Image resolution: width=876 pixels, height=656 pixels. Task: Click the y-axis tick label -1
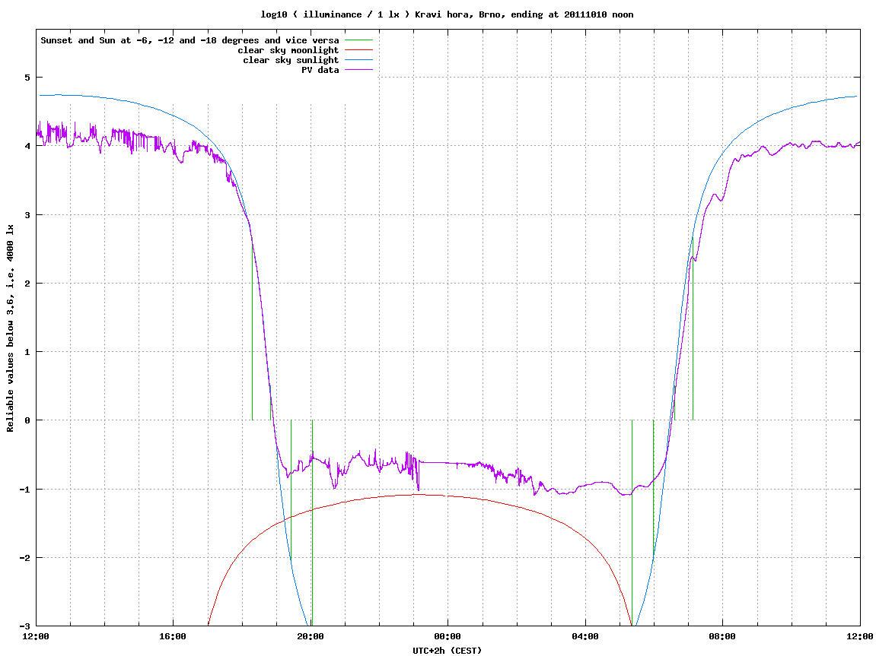coord(25,490)
